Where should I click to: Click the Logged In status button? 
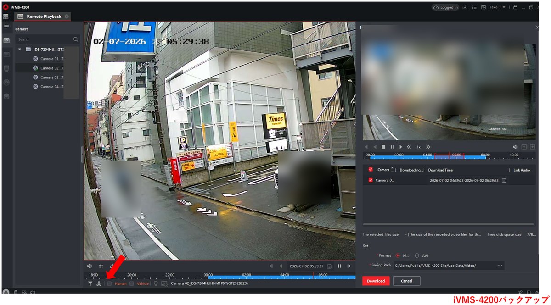tap(445, 7)
